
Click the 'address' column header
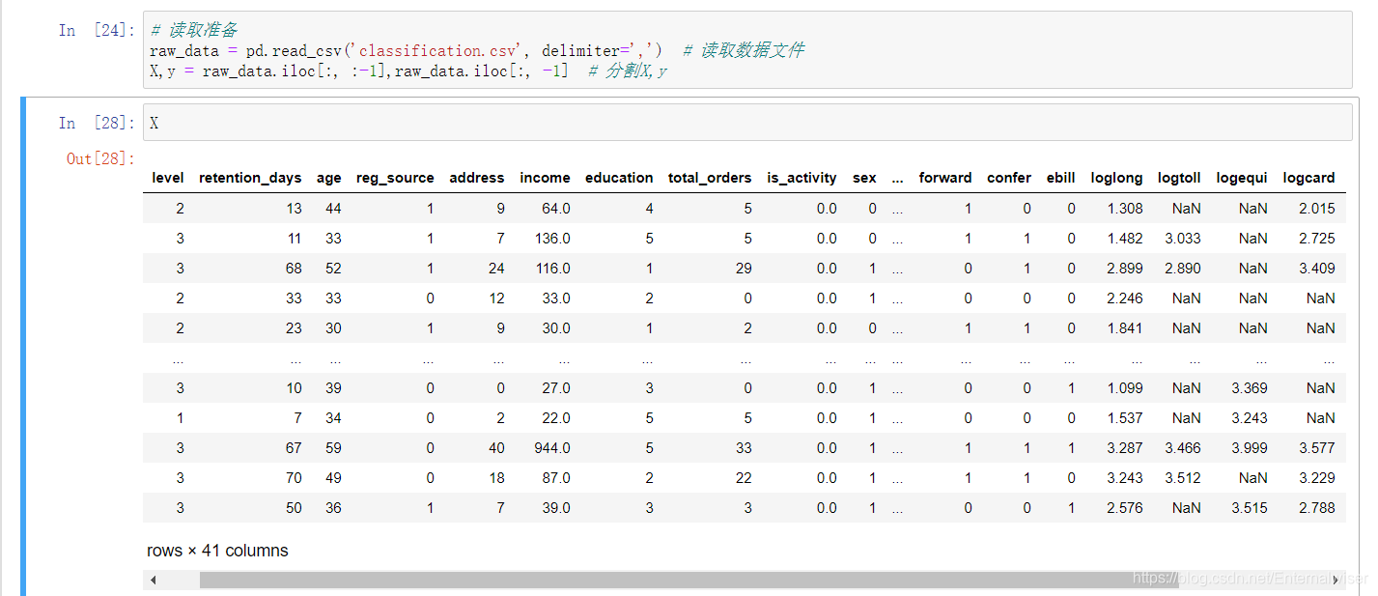(x=477, y=178)
